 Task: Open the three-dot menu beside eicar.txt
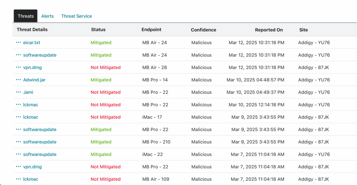(18, 42)
